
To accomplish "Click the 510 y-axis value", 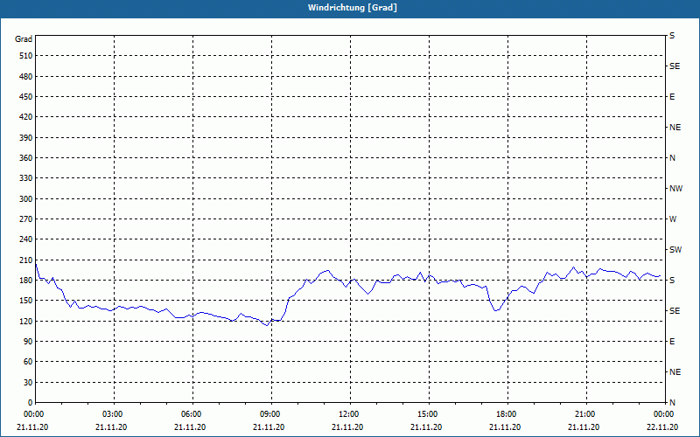I will [x=26, y=56].
